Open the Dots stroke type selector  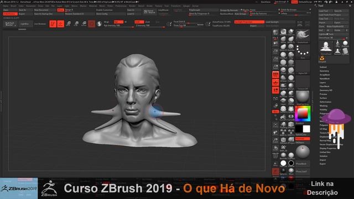click(x=303, y=51)
